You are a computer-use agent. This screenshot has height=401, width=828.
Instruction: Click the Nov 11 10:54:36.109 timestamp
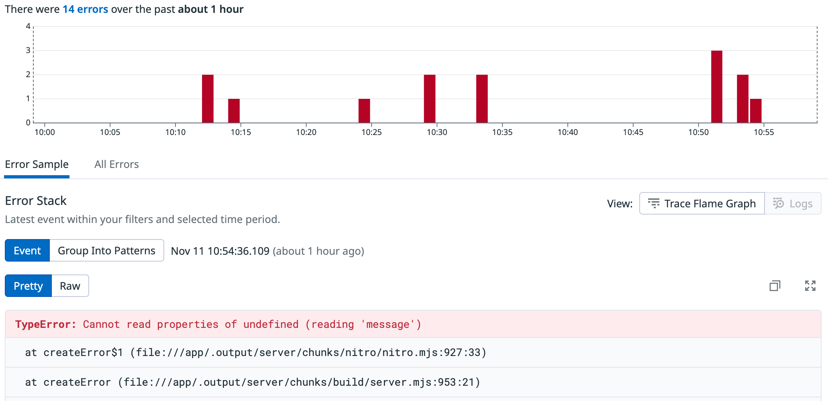point(220,251)
